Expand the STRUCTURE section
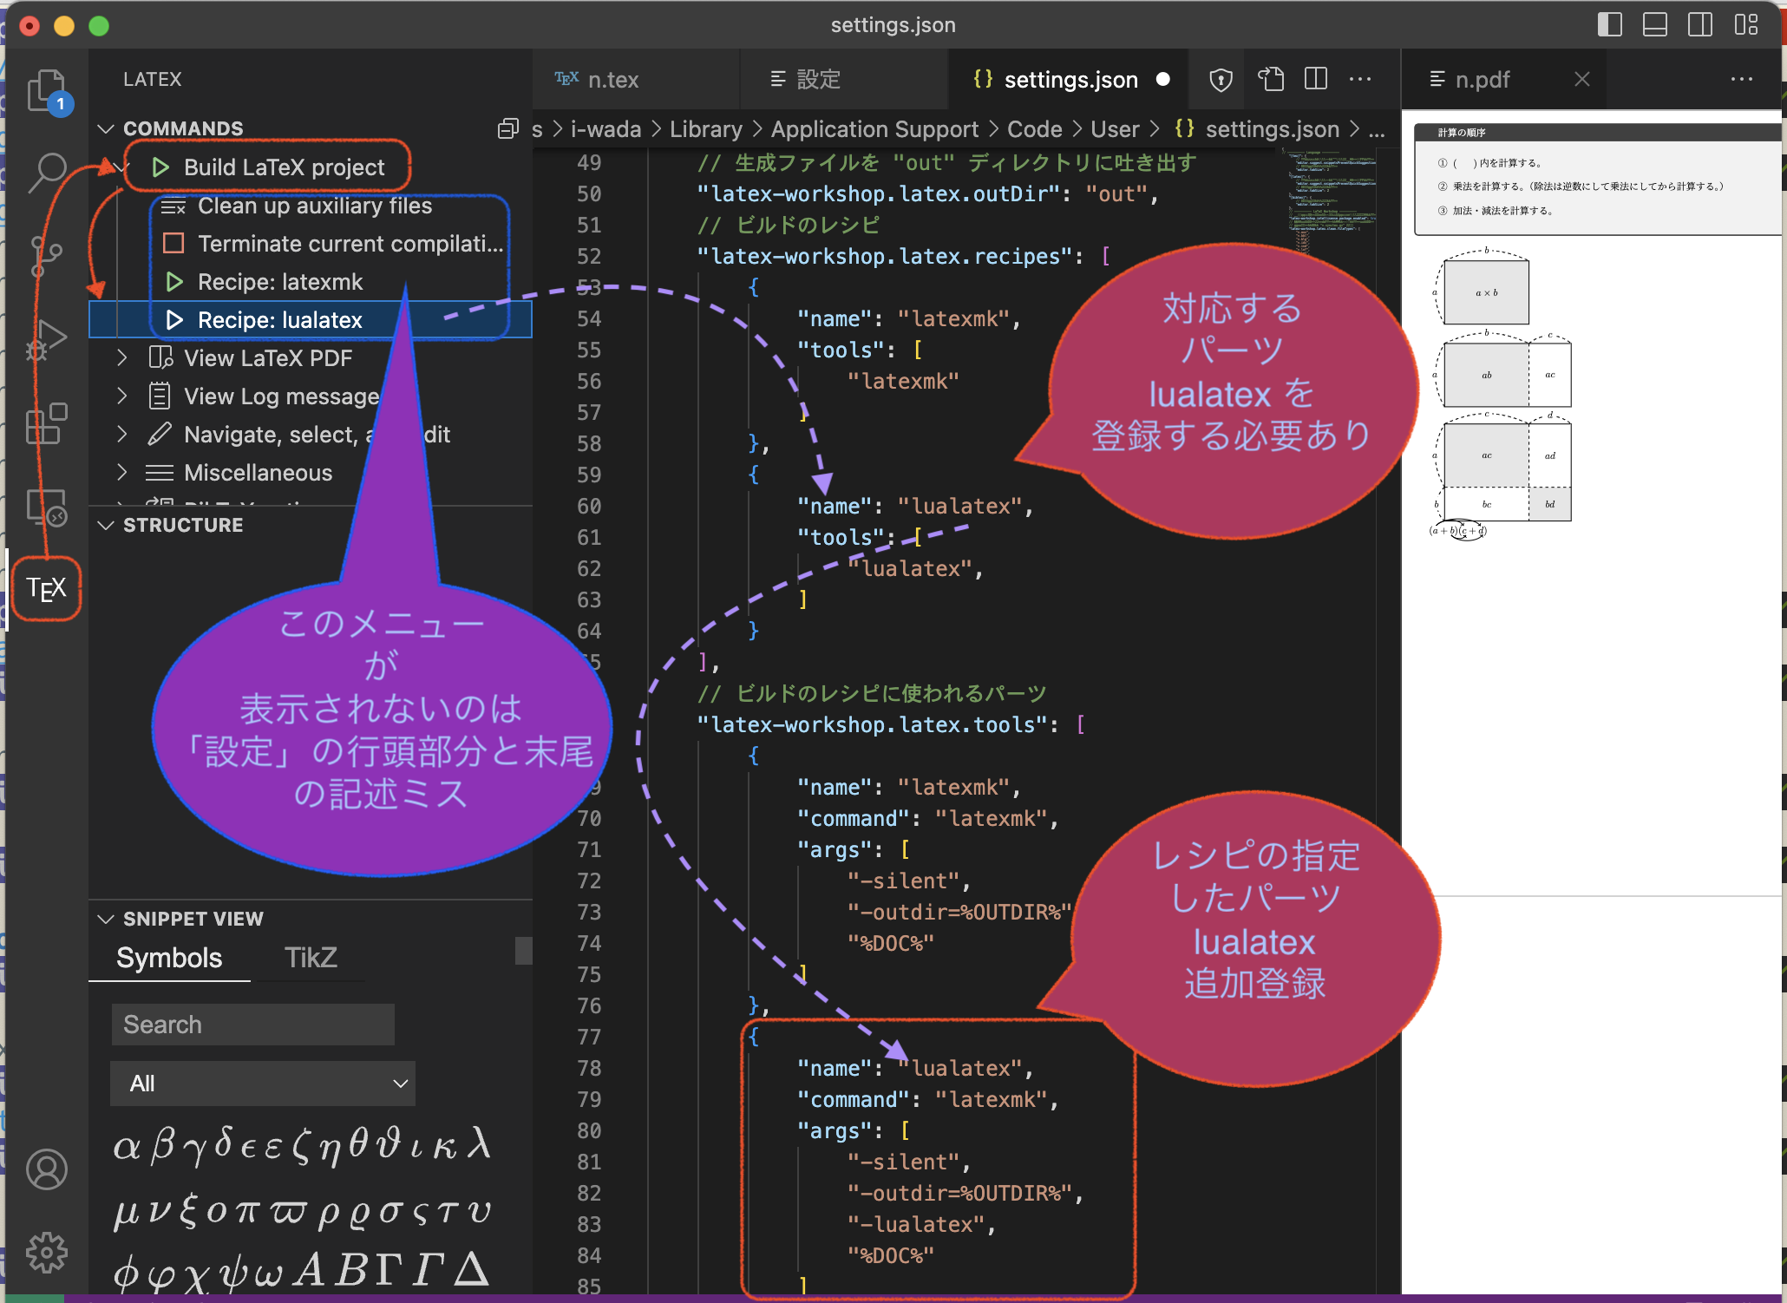 (111, 525)
